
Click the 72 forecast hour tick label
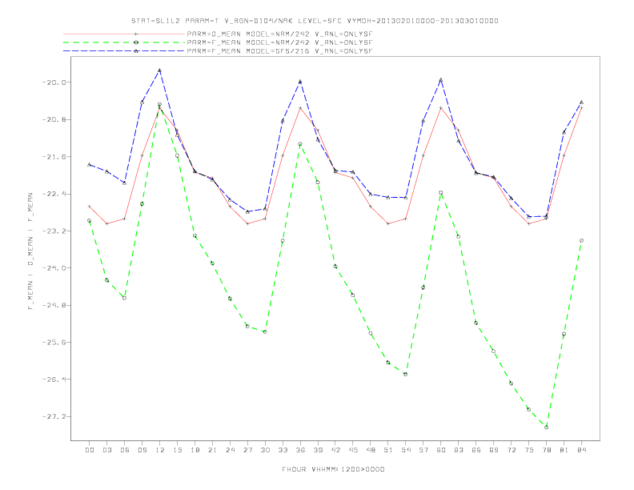coord(511,450)
